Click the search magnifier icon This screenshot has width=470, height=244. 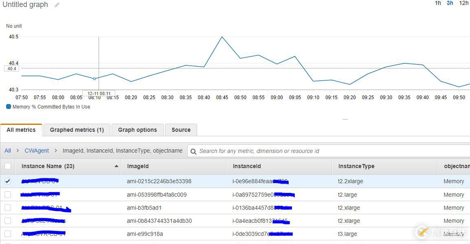194,151
